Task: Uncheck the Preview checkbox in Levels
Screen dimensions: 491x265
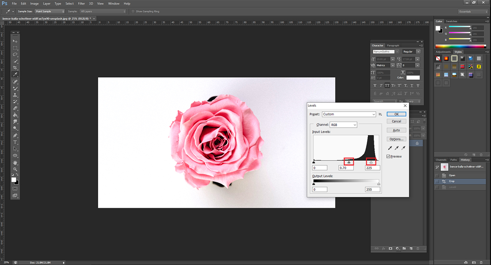Action: point(388,156)
